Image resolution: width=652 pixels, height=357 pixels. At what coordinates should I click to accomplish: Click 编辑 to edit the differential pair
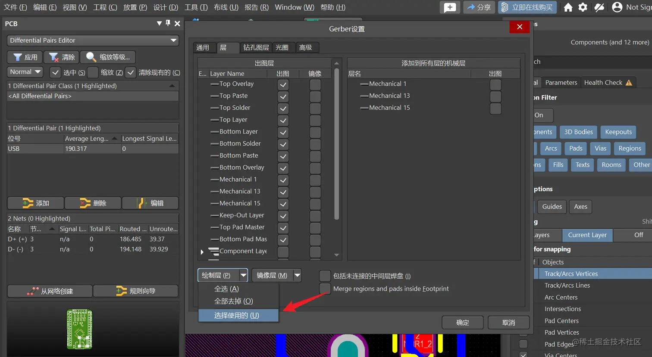click(150, 203)
